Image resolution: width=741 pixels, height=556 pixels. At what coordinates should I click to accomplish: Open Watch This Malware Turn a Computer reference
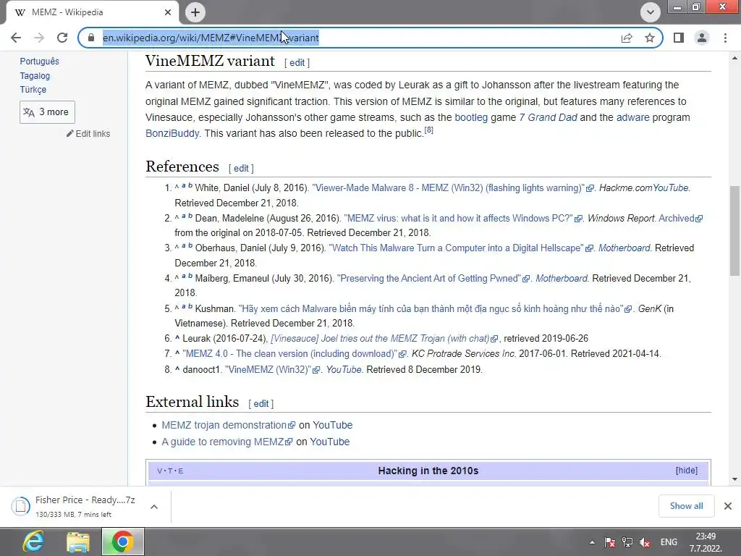pos(460,248)
